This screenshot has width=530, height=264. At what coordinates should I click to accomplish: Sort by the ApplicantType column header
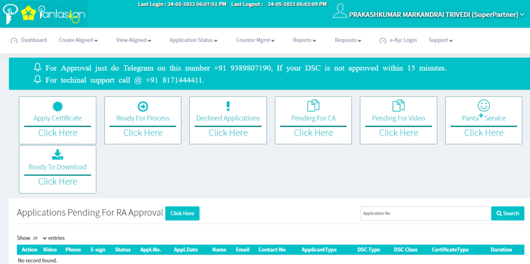(319, 250)
